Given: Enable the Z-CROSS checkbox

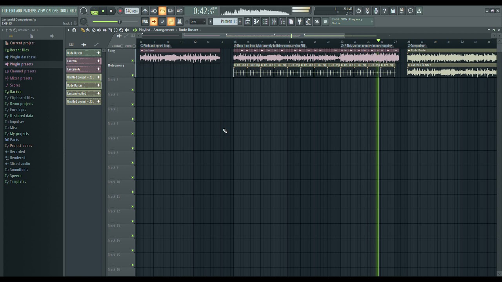Looking at the screenshot, I should click(x=122, y=46).
